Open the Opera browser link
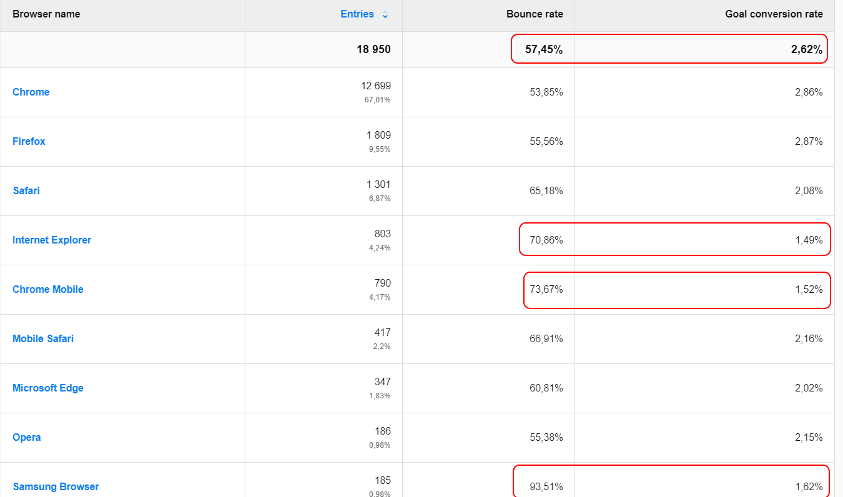The height and width of the screenshot is (497, 843). coord(27,437)
